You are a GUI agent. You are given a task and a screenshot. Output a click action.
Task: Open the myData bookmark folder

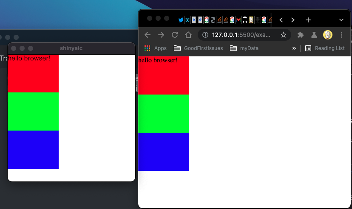tap(244, 48)
